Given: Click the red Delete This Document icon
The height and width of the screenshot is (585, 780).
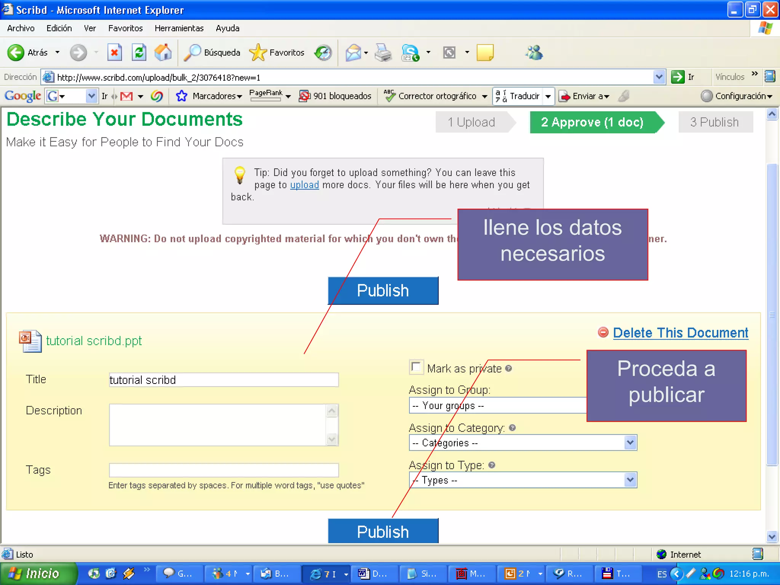Looking at the screenshot, I should [603, 332].
